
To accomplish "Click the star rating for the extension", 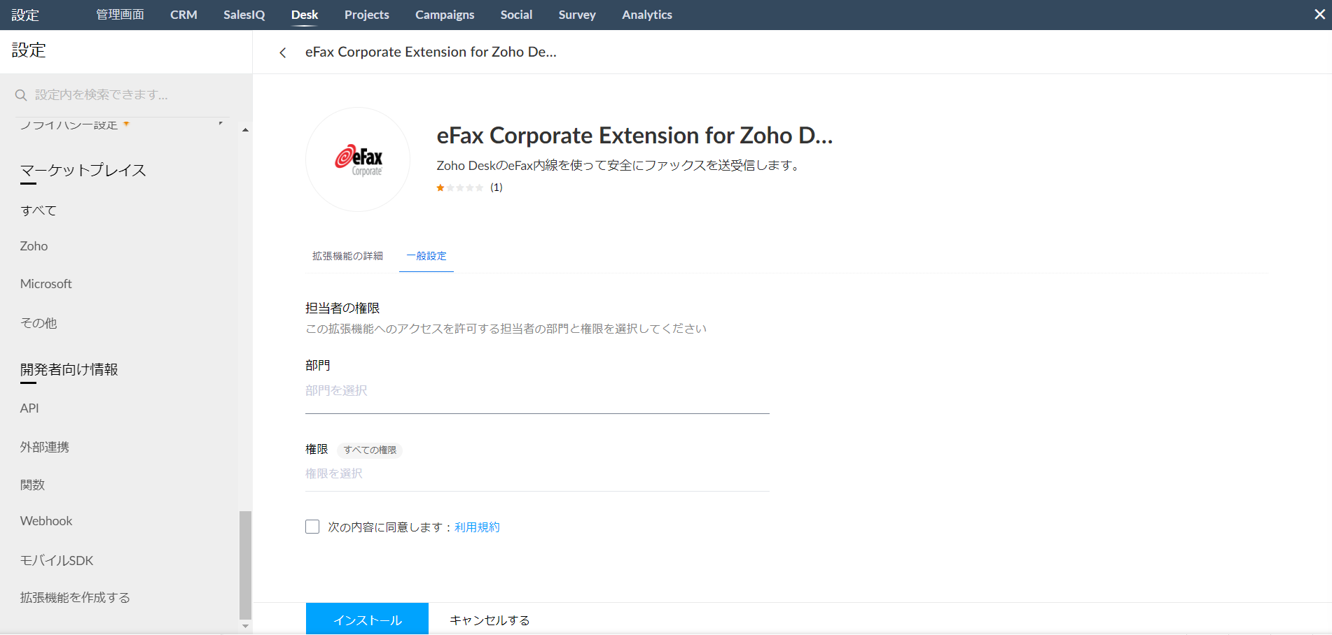I will [459, 187].
